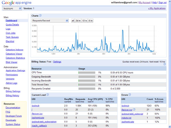Image resolution: width=171 pixels, height=128 pixels.
Task: Select the 12 hr chart range
Action: click(84, 20)
